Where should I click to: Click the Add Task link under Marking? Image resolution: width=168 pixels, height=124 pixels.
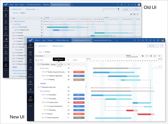click(x=43, y=83)
